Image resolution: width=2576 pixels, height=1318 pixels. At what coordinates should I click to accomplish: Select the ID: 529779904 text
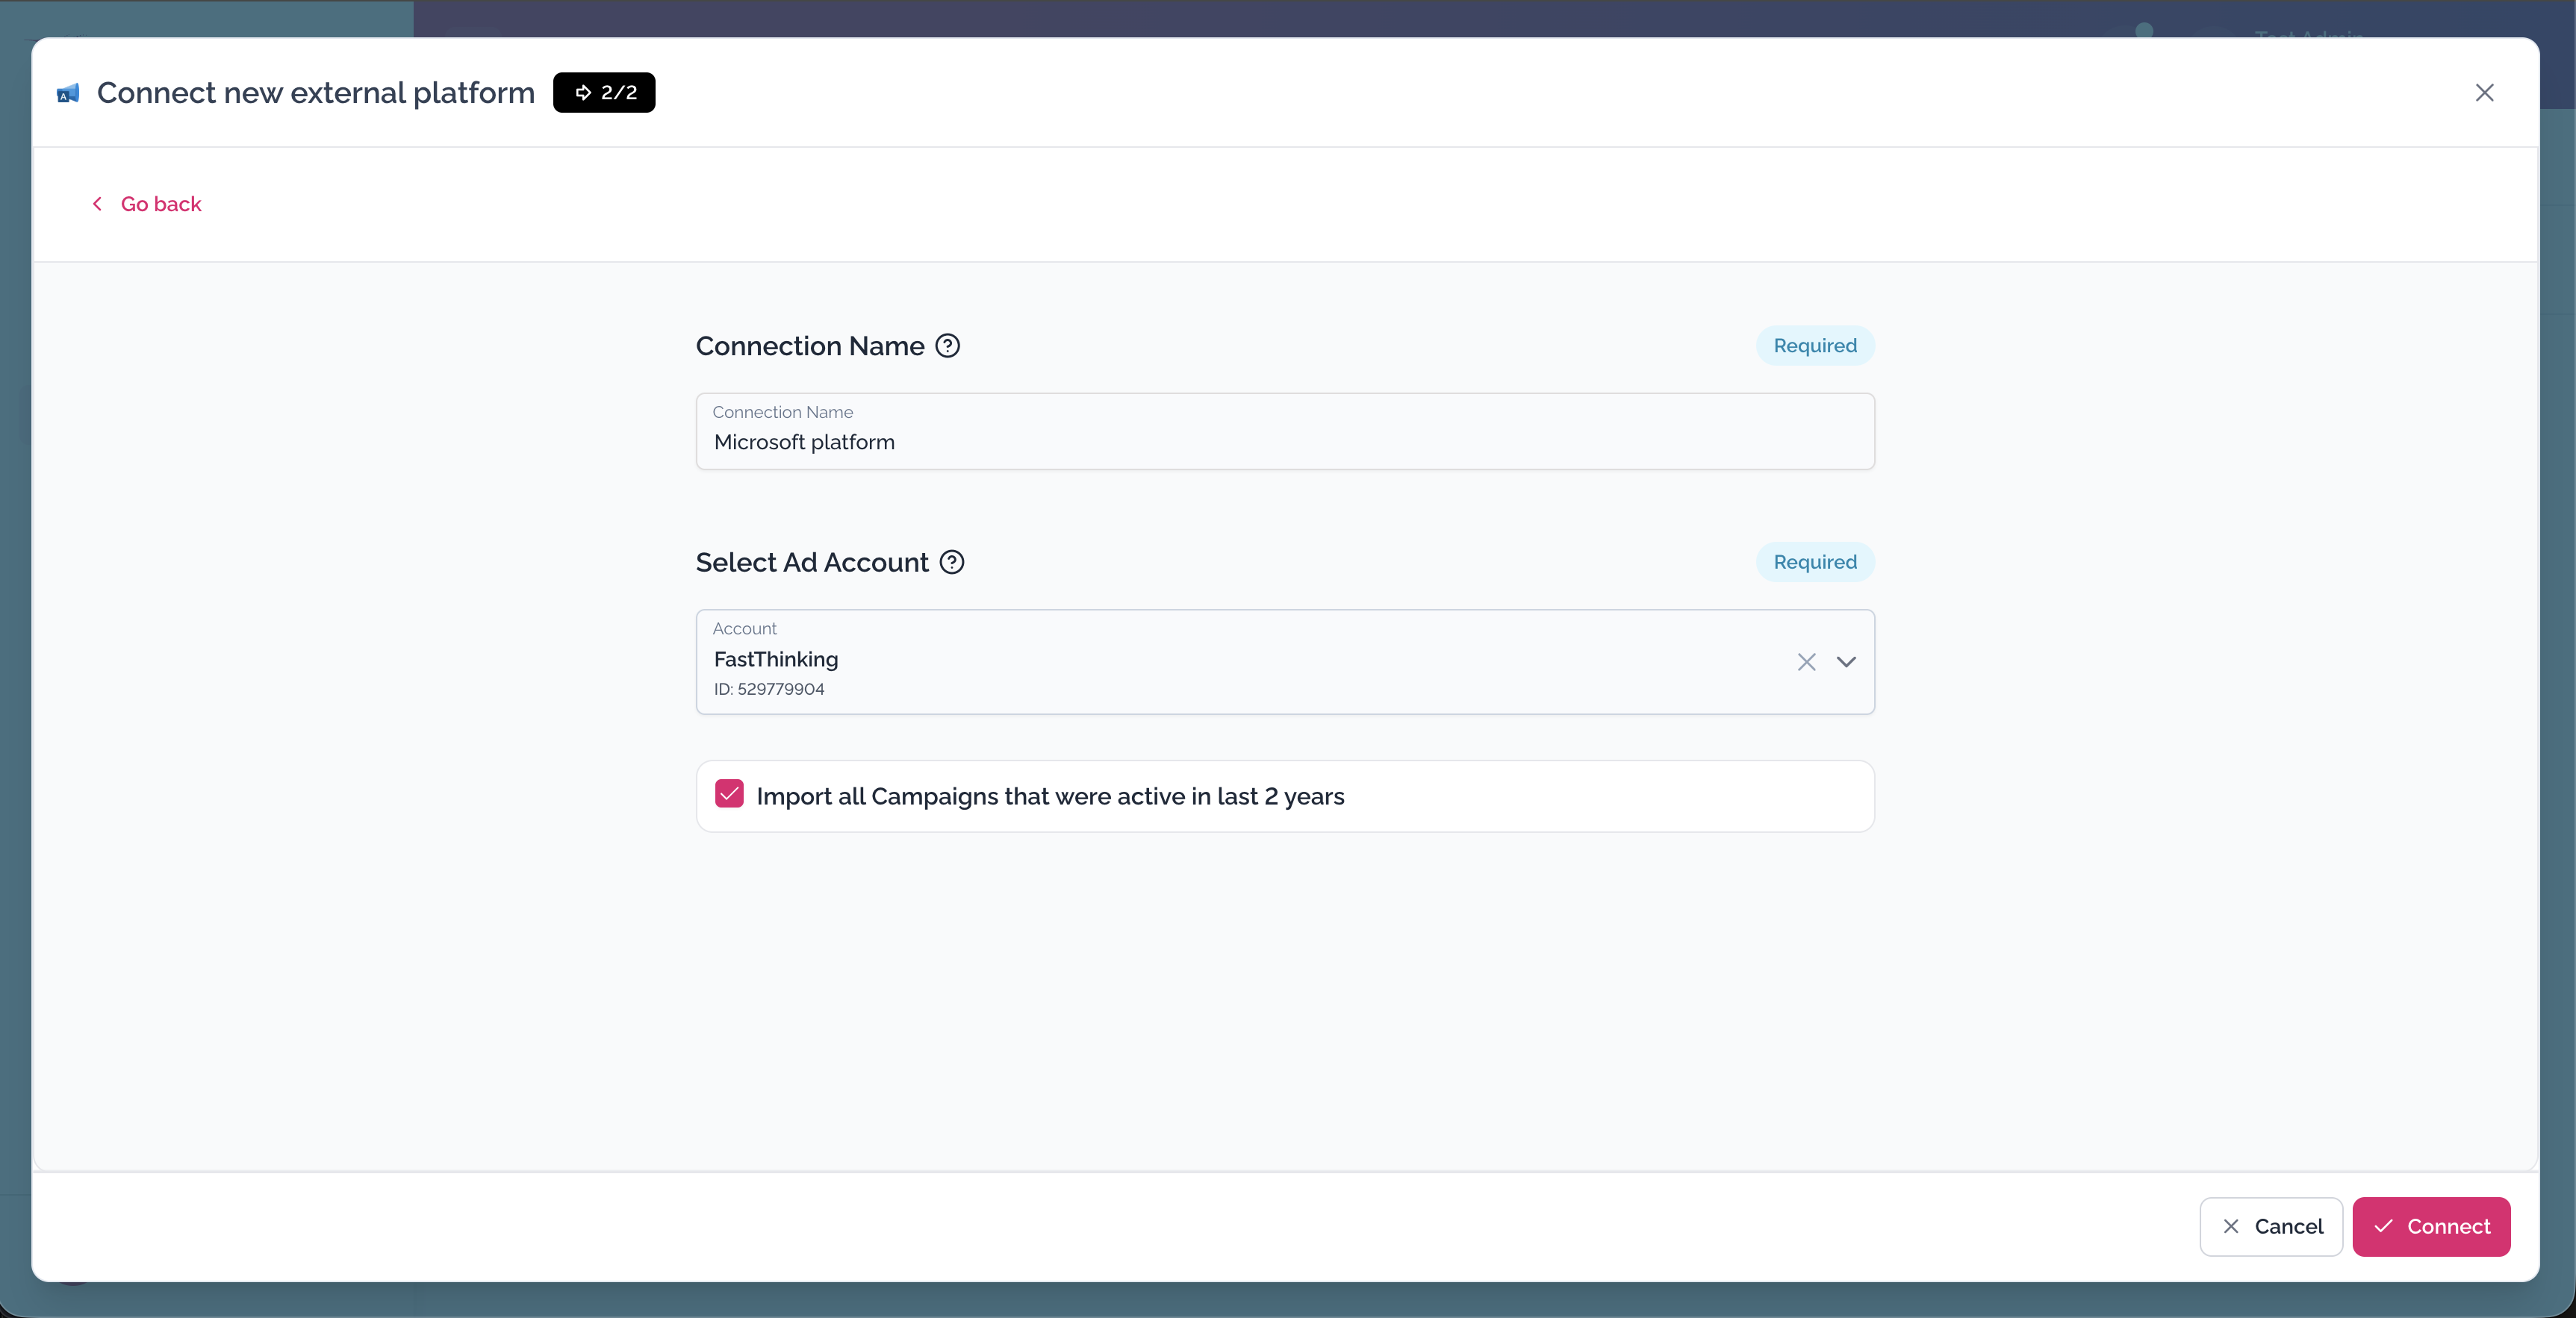(x=769, y=690)
